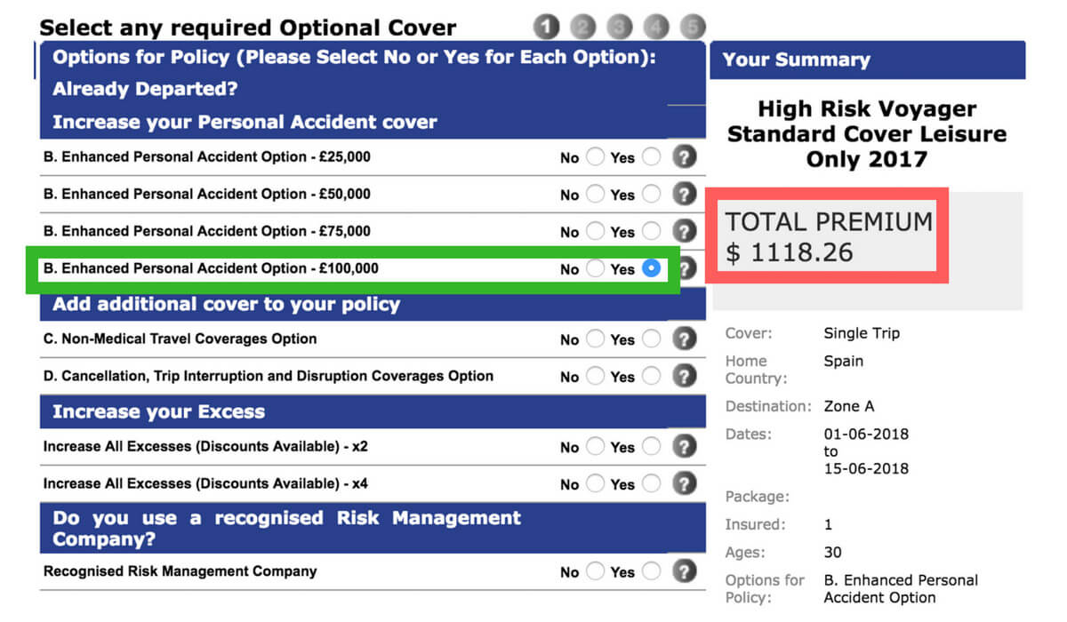This screenshot has height=622, width=1067.
Task: Open help for Non-Medical Travel Coverages
Action: coord(684,339)
